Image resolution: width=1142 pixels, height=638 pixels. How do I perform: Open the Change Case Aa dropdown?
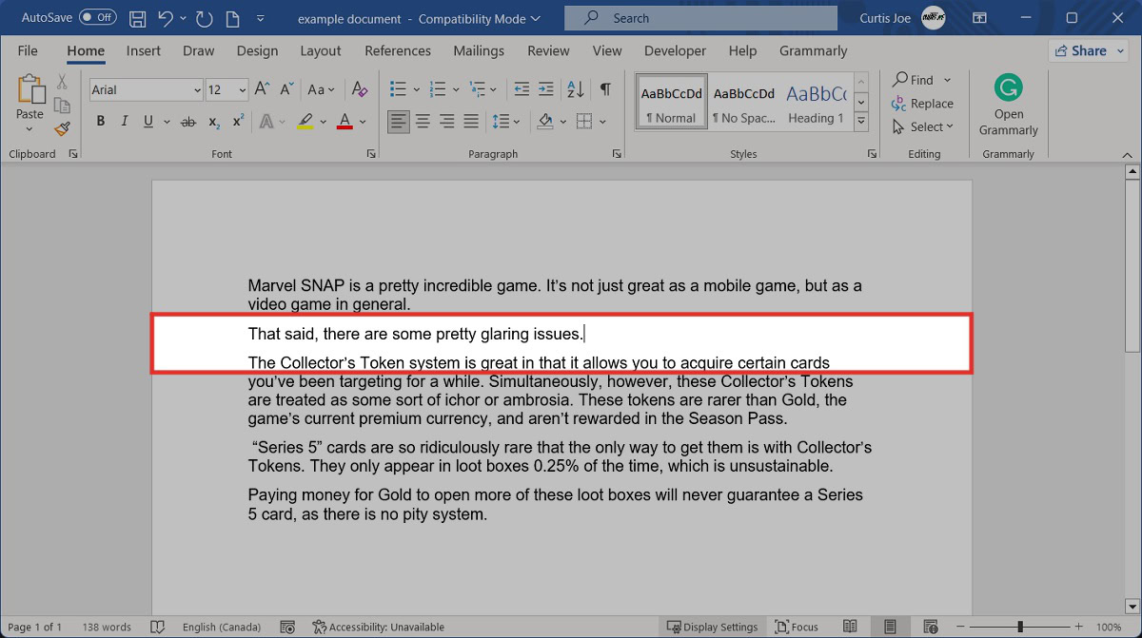coord(322,89)
